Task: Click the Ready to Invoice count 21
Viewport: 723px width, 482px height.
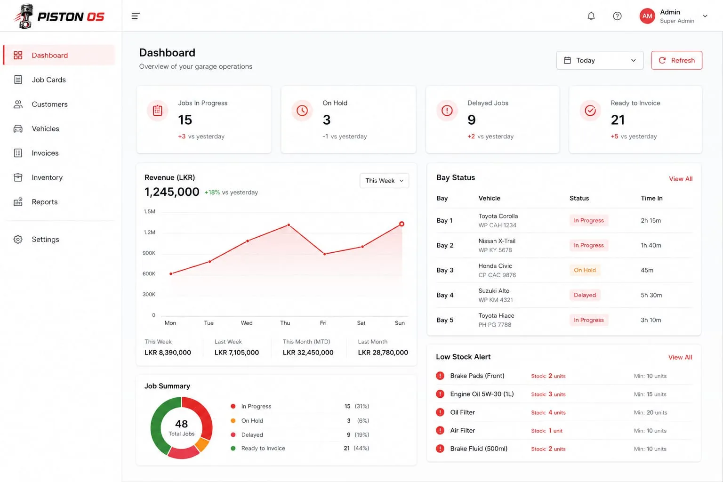Action: click(618, 120)
